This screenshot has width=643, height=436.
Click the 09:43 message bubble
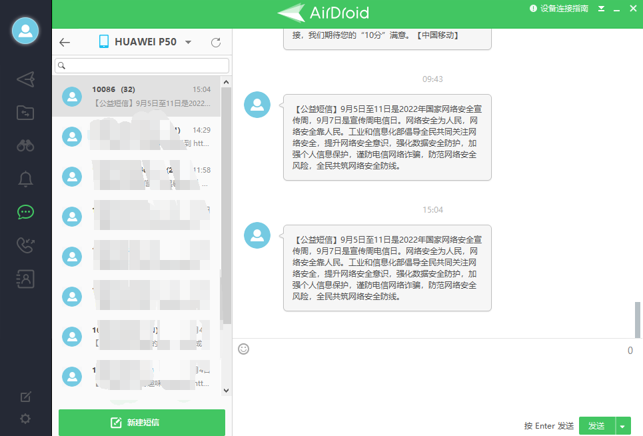(387, 137)
